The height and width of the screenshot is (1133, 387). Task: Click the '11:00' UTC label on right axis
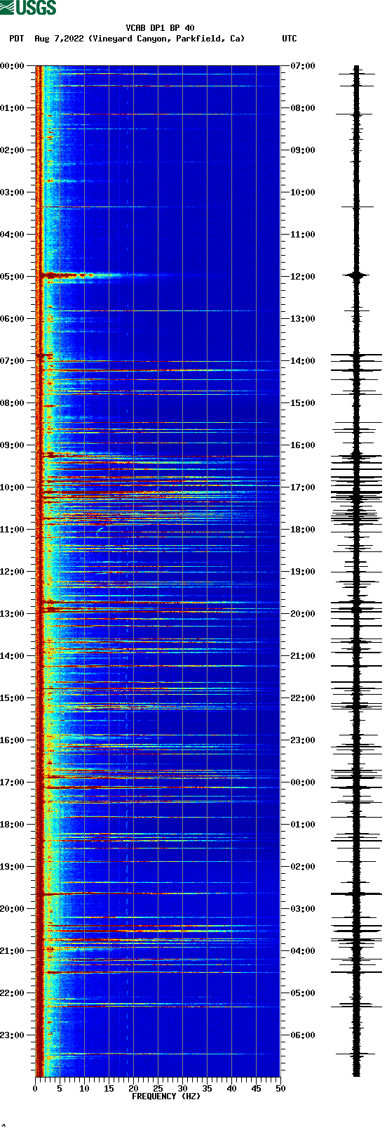303,235
